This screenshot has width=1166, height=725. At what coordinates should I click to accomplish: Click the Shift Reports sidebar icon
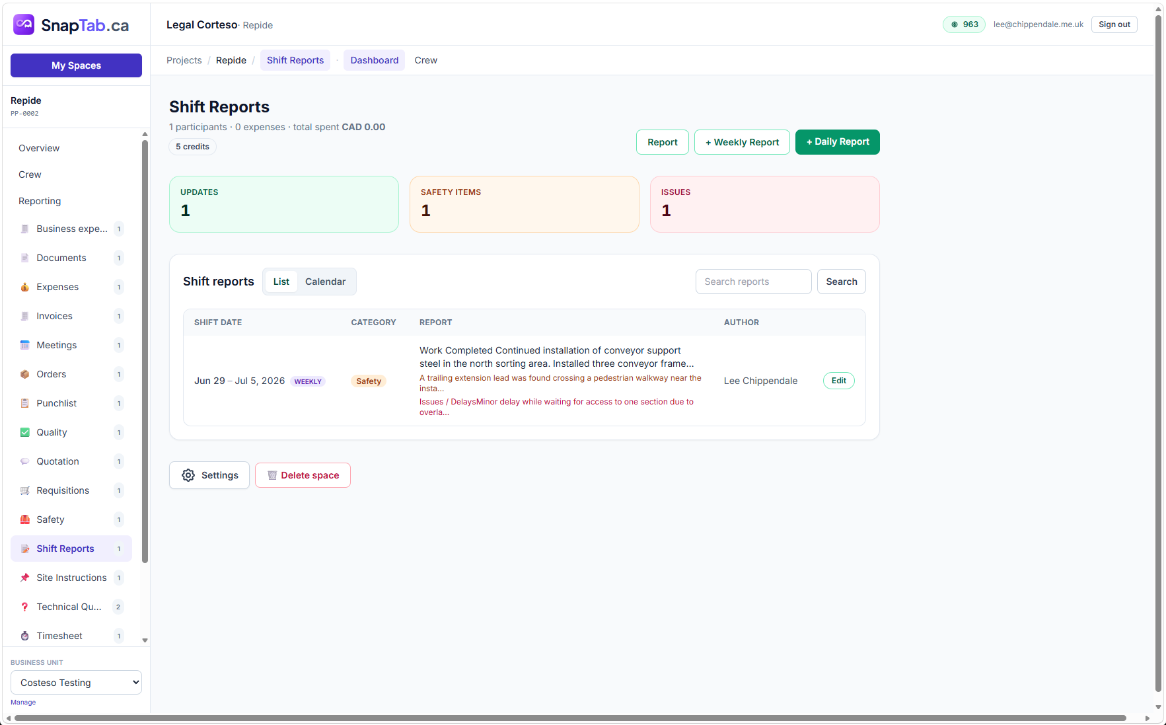(24, 549)
